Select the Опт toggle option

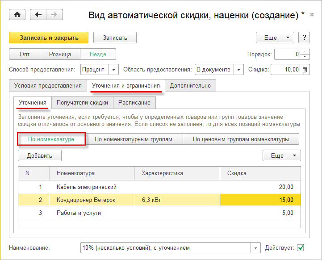tap(25, 55)
